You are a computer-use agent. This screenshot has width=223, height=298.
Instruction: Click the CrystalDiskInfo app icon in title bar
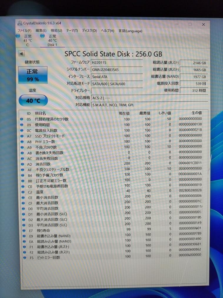coord(20,23)
